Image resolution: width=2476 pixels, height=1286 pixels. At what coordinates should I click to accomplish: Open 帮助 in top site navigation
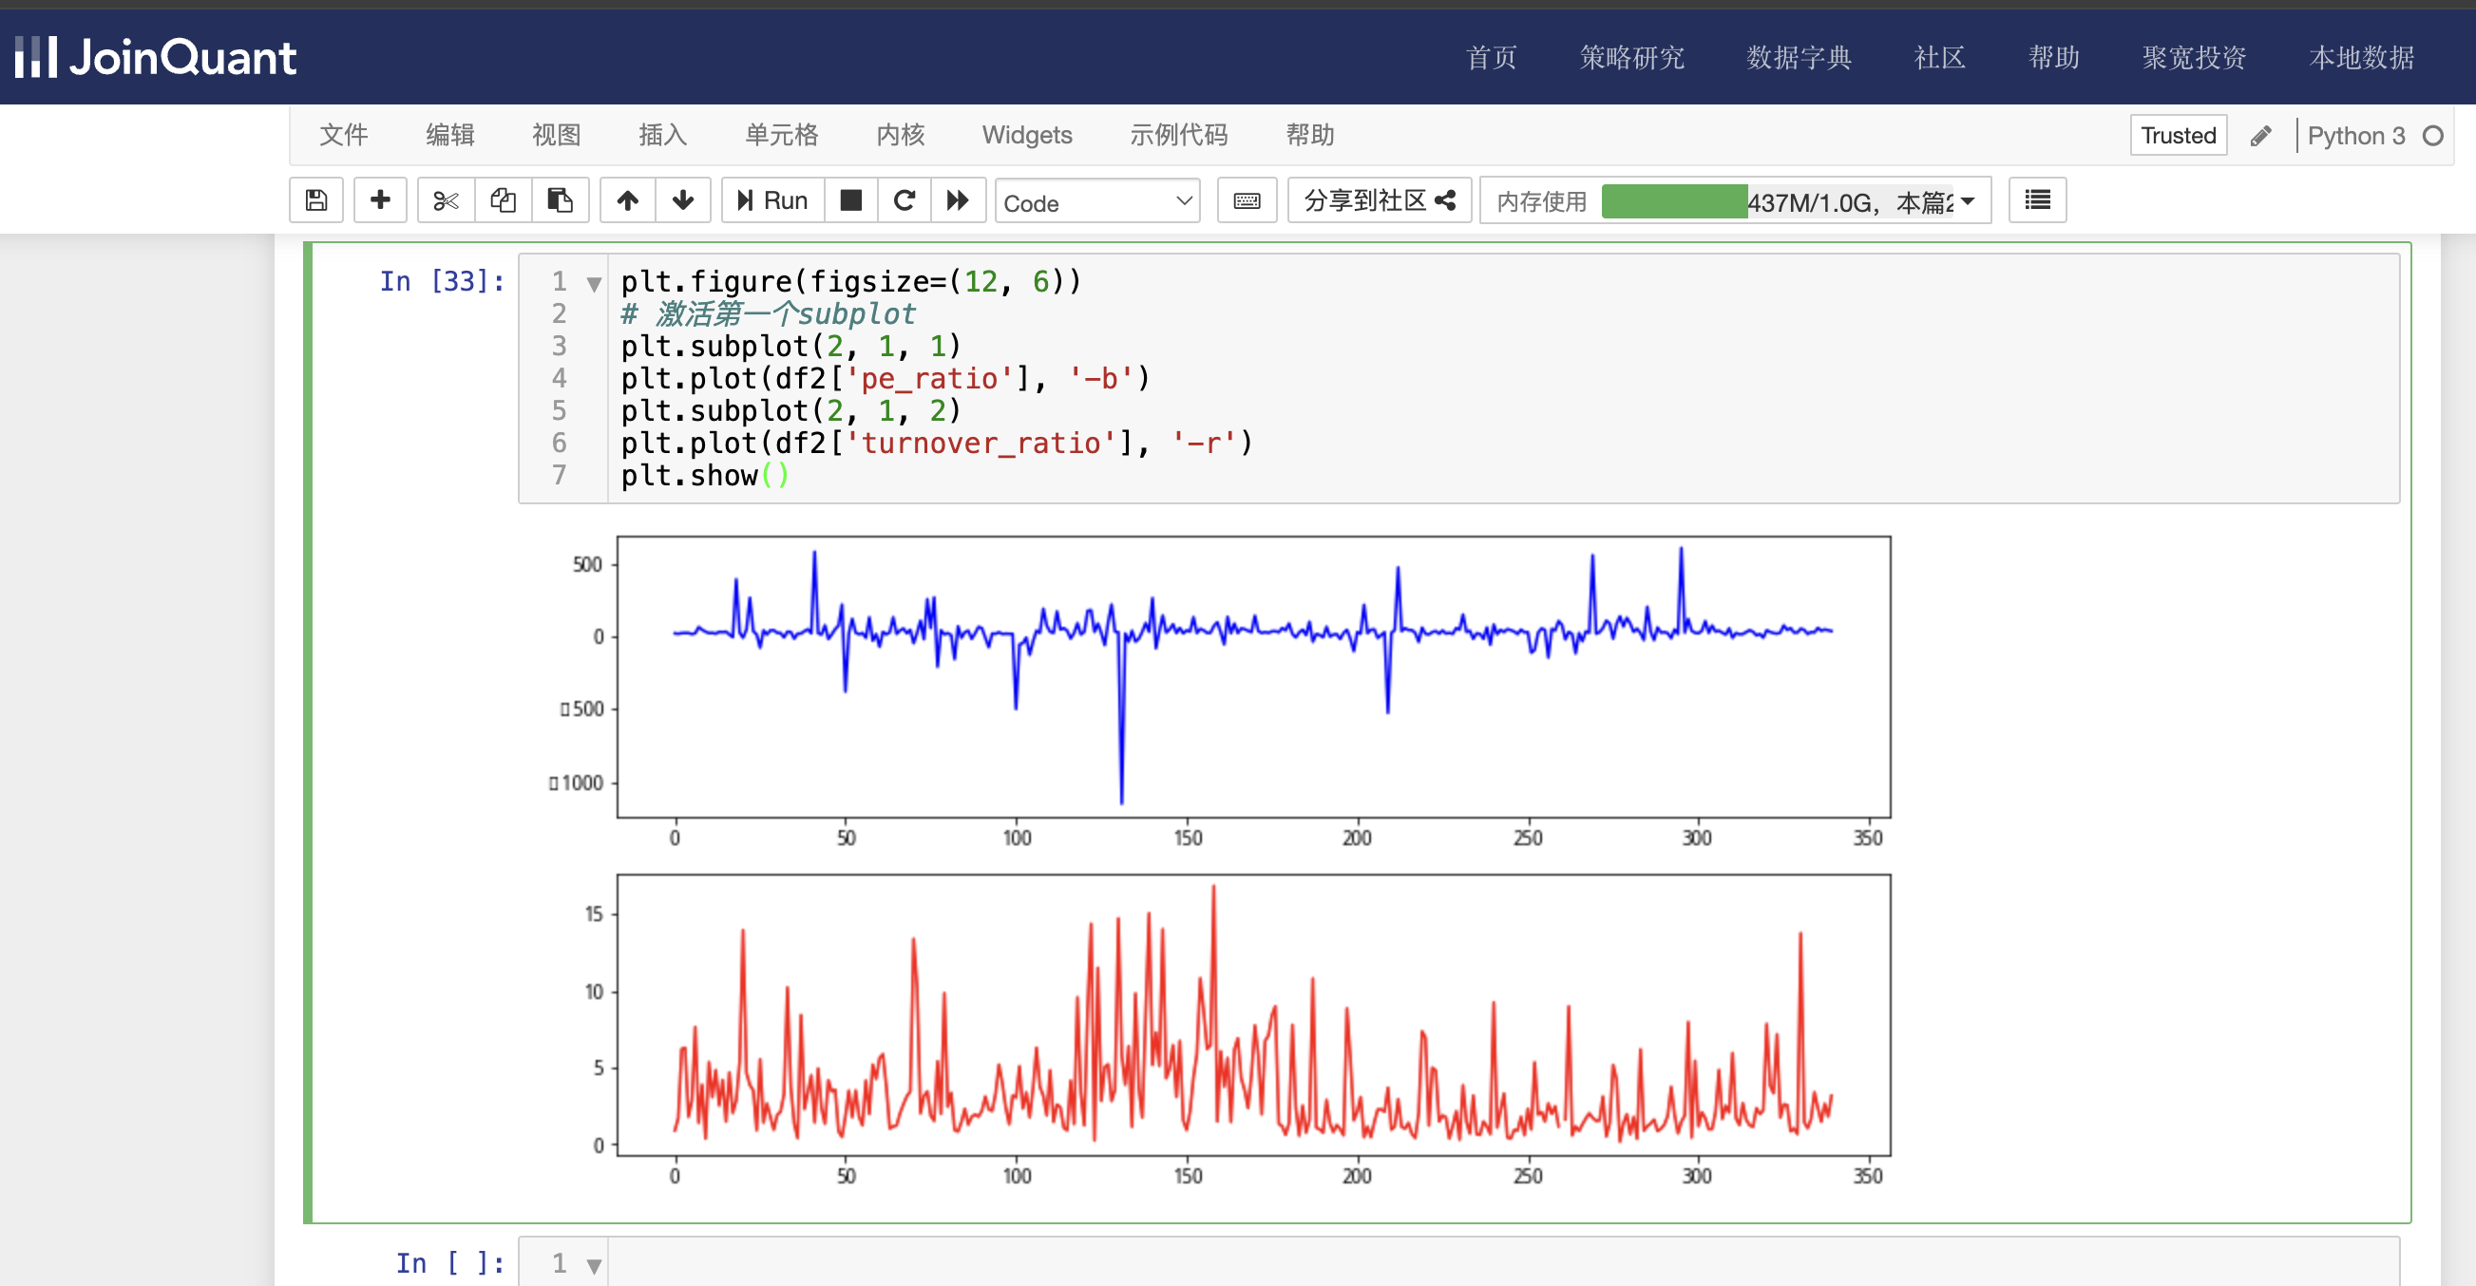pyautogui.click(x=2053, y=58)
